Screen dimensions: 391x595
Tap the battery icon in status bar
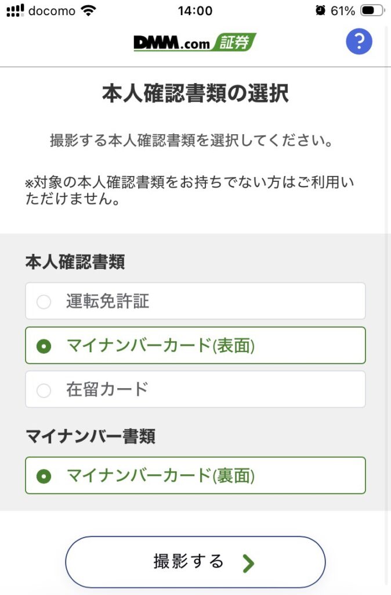(x=371, y=10)
